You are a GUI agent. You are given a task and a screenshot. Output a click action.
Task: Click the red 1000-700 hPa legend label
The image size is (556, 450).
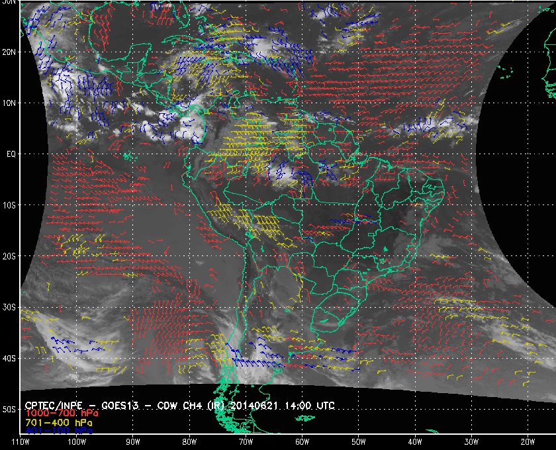(62, 414)
